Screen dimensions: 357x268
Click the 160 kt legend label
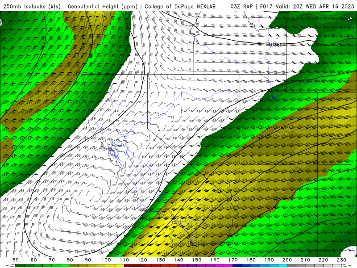pyautogui.click(x=215, y=260)
